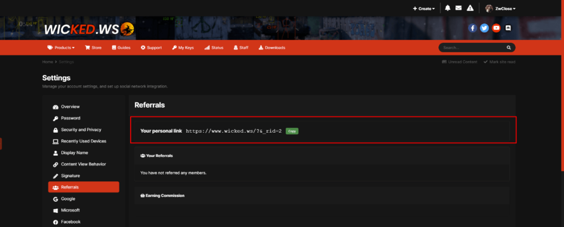Open the notifications bell icon
Viewport: 564px width, 227px height.
pos(447,8)
